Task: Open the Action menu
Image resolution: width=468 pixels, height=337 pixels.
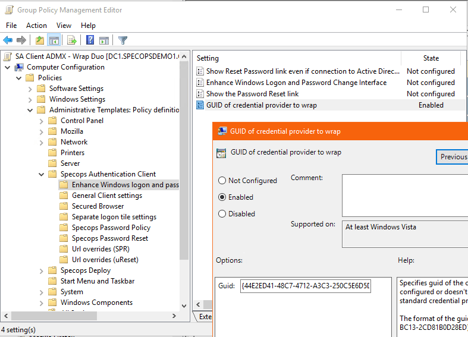Action: (x=36, y=26)
